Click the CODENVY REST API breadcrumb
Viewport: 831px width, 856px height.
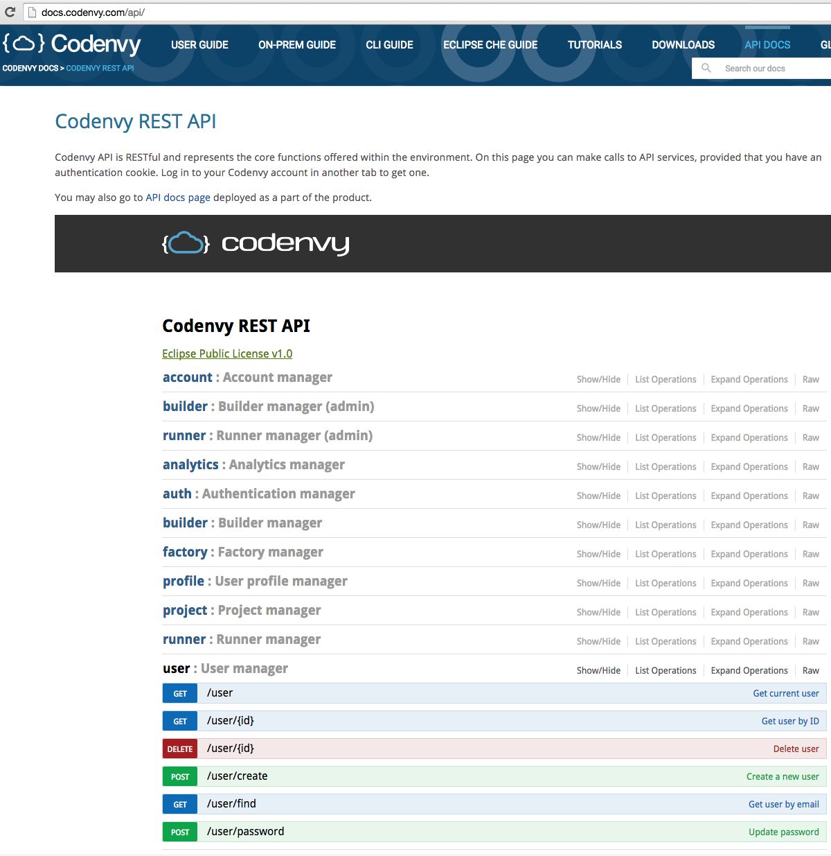[x=100, y=68]
